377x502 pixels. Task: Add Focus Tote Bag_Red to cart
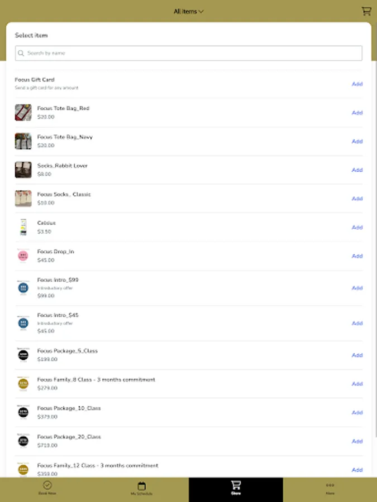pyautogui.click(x=357, y=112)
